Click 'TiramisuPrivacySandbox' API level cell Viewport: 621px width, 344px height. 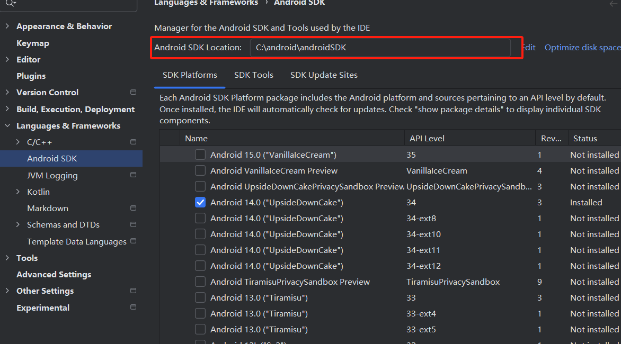[x=453, y=282]
